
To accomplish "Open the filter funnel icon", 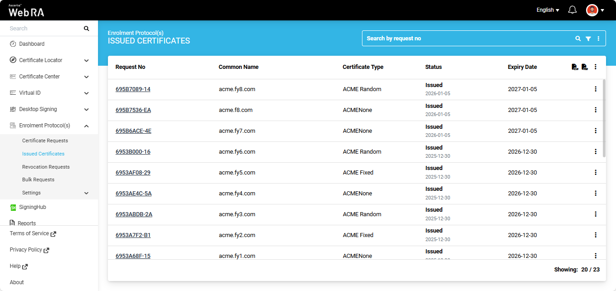I will (588, 39).
